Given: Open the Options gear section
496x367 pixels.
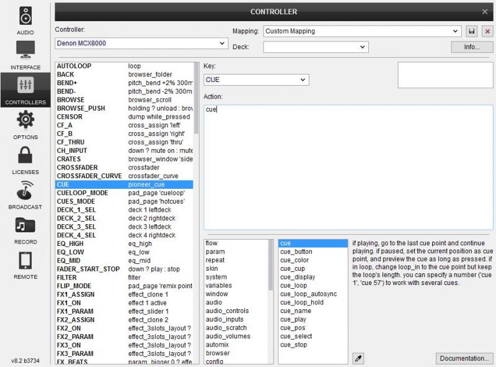Looking at the screenshot, I should pos(25,125).
